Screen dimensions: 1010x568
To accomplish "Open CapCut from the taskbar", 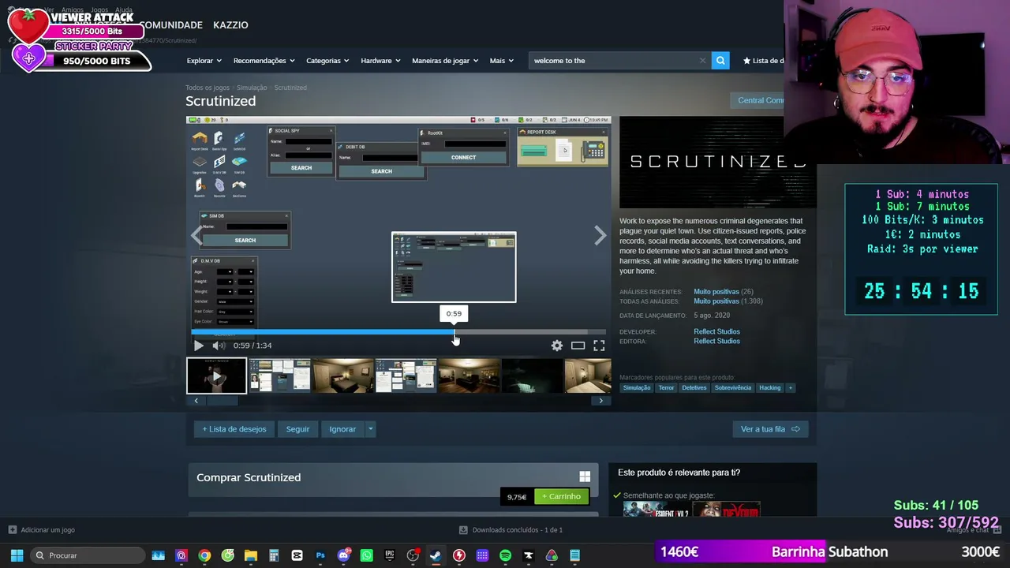I will click(x=297, y=555).
